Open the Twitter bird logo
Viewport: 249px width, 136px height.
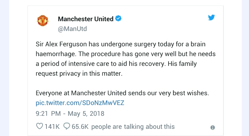211,18
